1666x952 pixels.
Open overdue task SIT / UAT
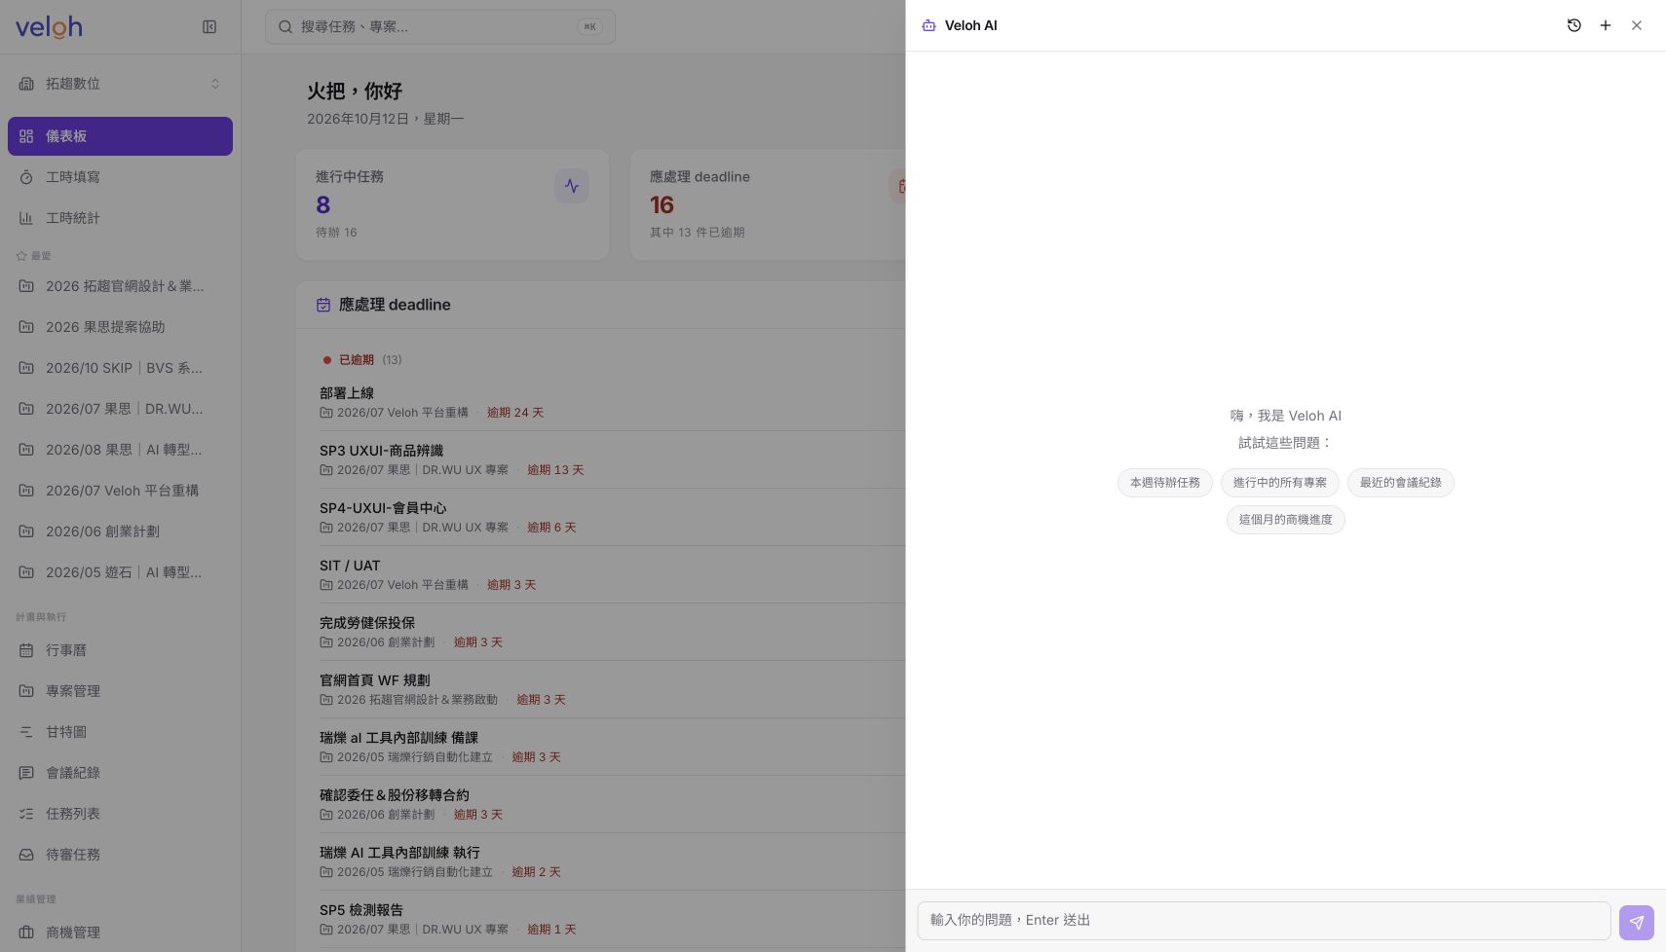350,566
